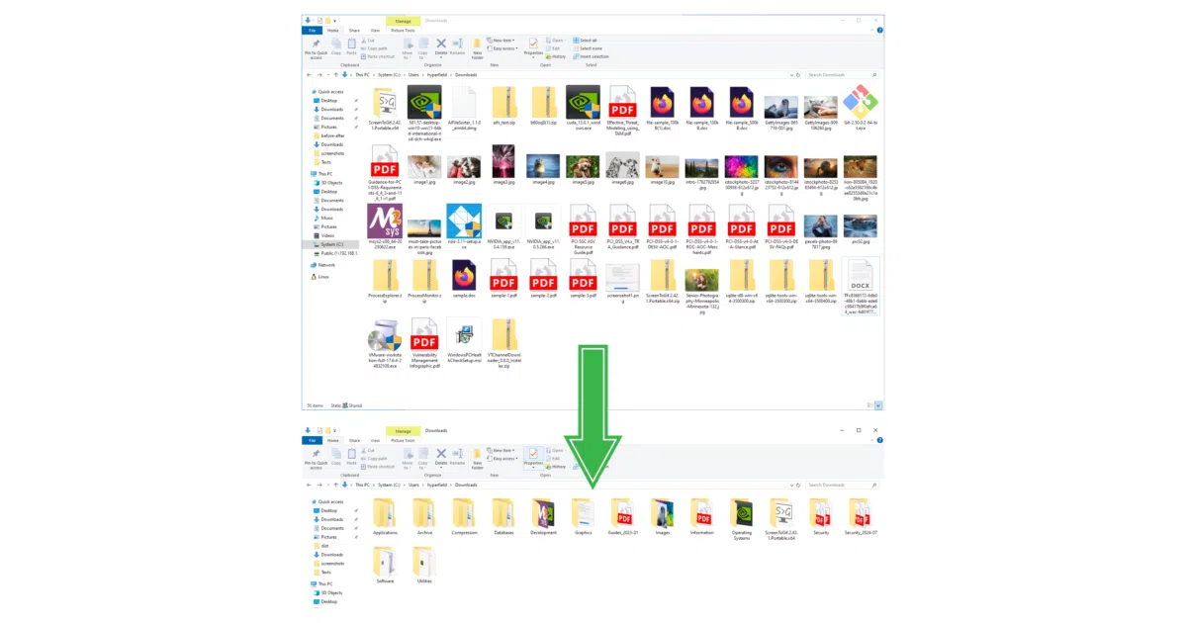The width and height of the screenshot is (1187, 623).
Task: Click History in the upper window ribbon
Action: 555,56
